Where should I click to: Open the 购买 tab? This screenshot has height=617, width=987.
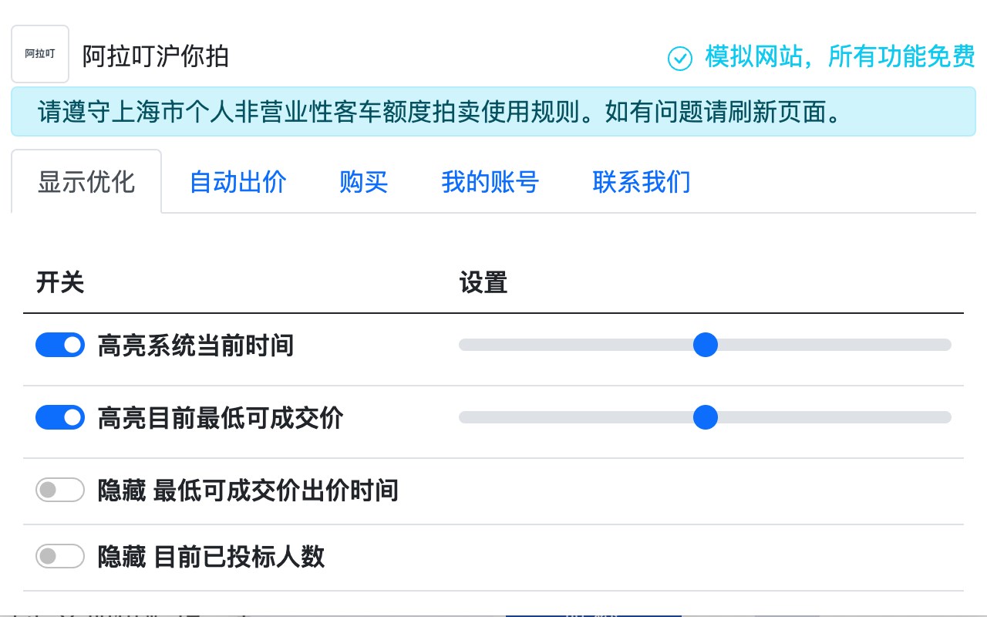[x=363, y=182]
